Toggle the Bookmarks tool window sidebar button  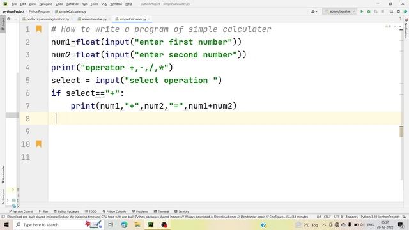3,174
